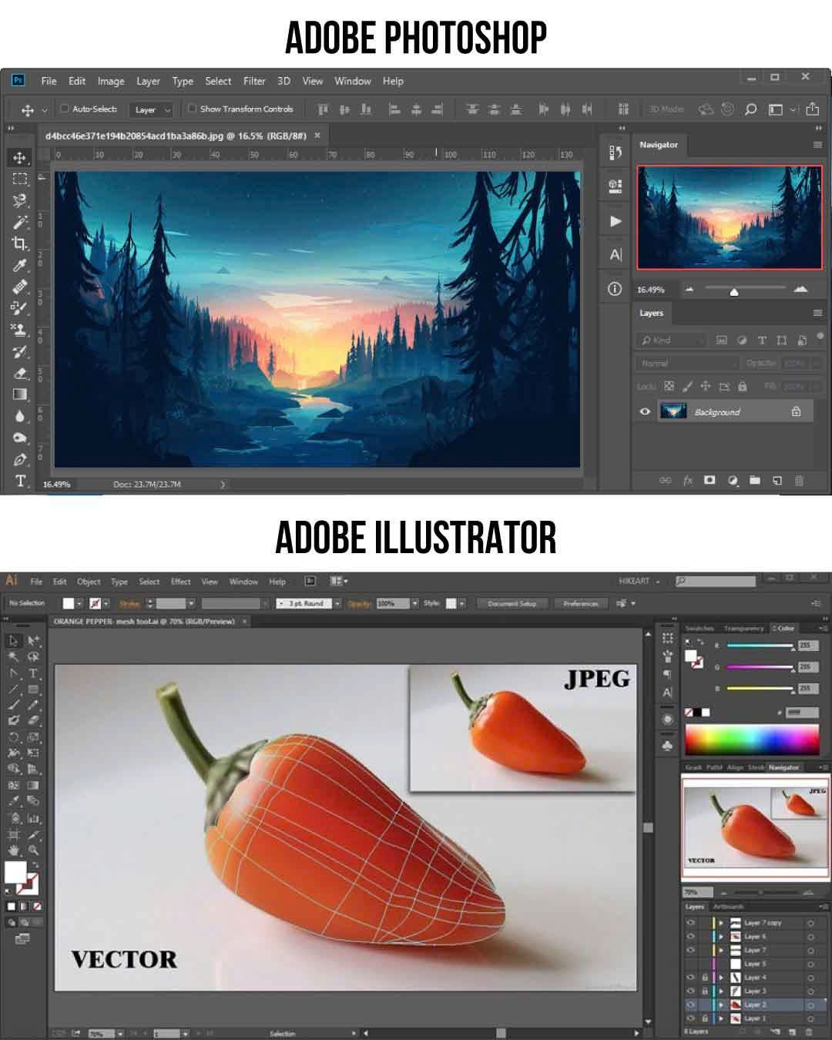Select the Crop tool in Photoshop
832x1040 pixels.
point(19,243)
